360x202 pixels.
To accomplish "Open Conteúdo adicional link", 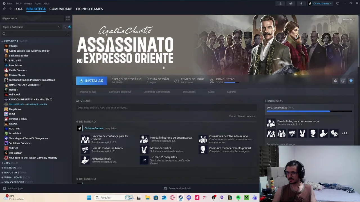I will 120,92.
